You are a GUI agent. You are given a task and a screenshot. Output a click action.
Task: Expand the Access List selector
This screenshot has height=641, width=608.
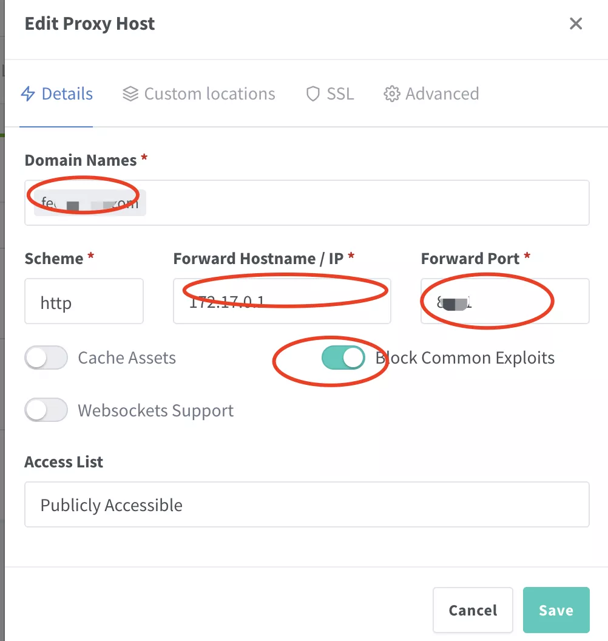306,504
